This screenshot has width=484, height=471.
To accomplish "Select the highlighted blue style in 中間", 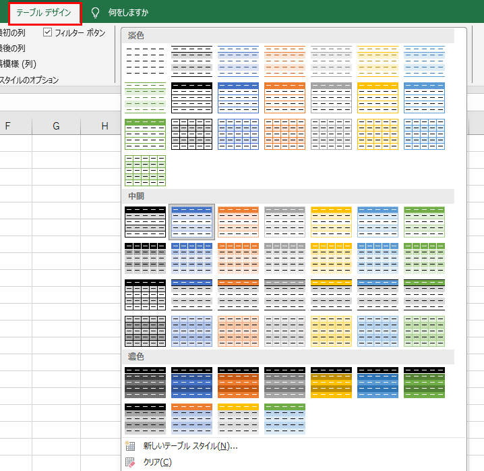I will point(191,221).
